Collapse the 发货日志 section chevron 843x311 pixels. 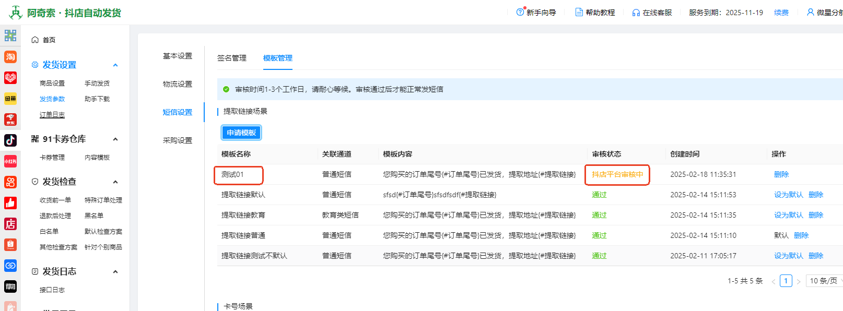tap(115, 272)
